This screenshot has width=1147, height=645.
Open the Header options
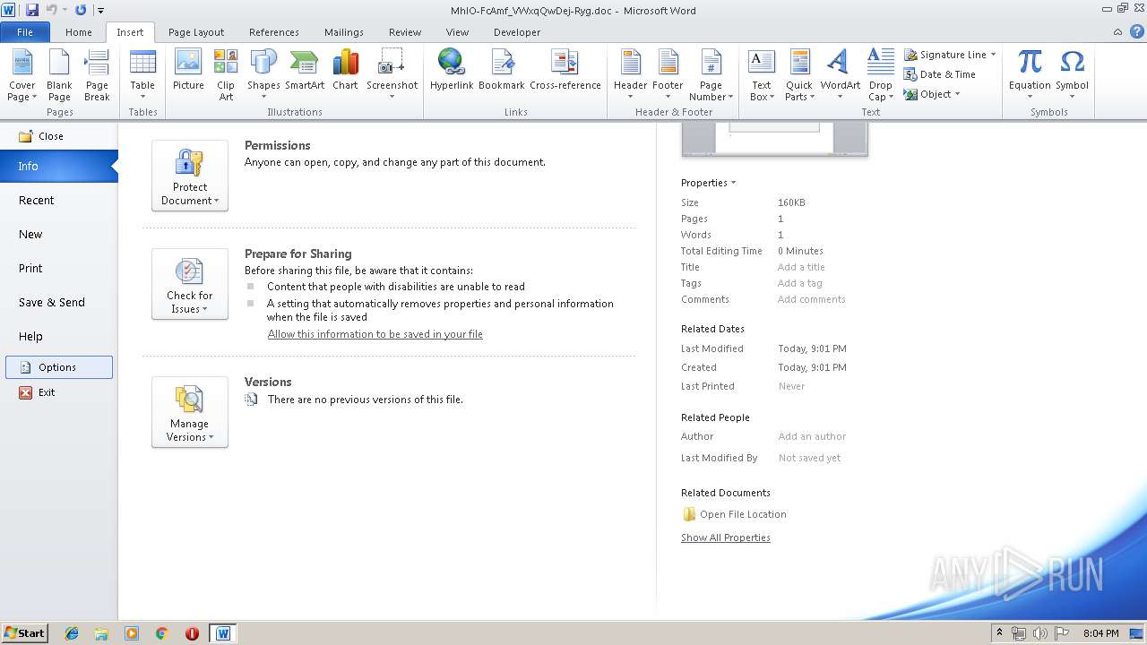[x=630, y=75]
